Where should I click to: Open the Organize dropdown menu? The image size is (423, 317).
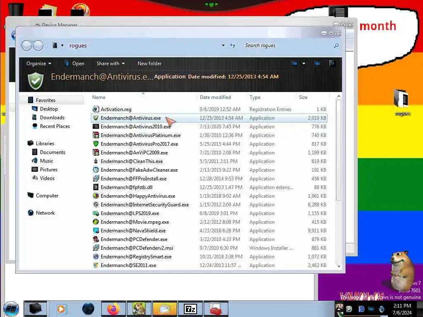coord(39,63)
